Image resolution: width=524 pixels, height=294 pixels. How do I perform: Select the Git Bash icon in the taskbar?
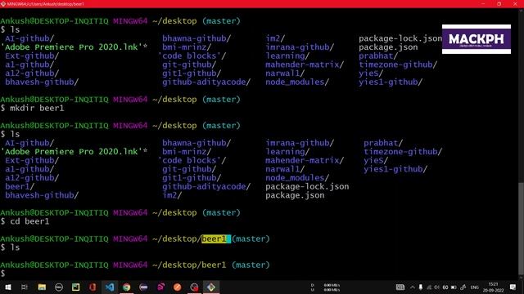211,287
